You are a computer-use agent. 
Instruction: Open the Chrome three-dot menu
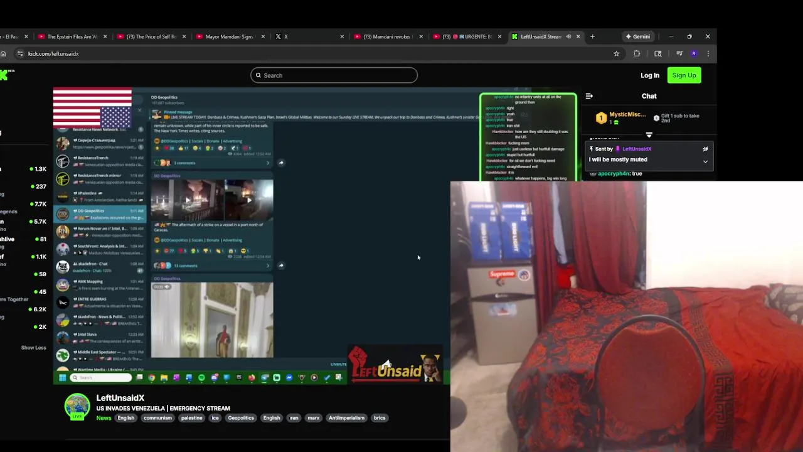click(708, 54)
